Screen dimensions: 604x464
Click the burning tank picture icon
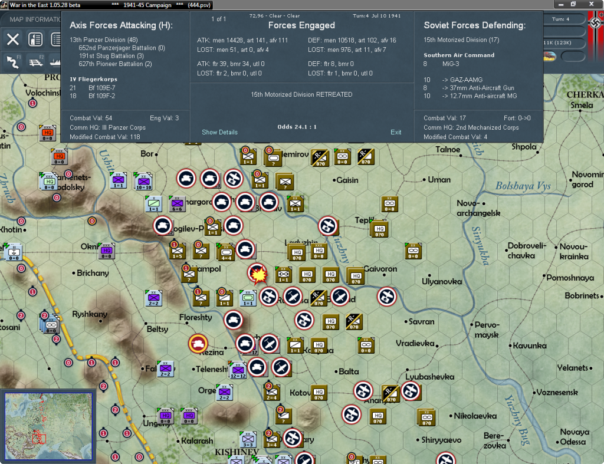coord(550,57)
